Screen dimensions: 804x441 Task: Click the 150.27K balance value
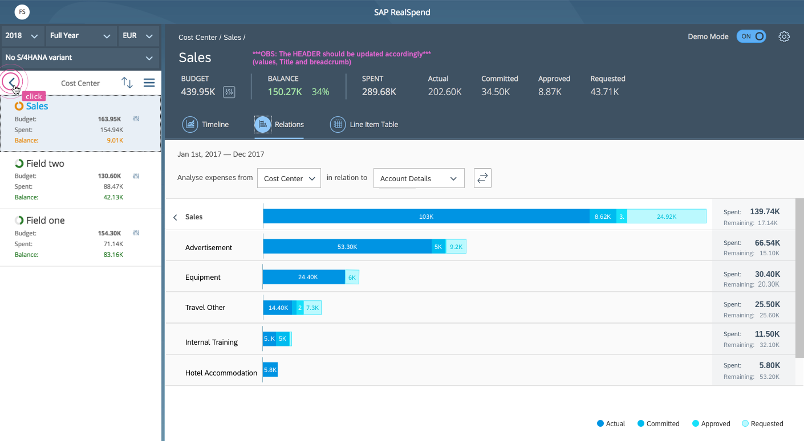285,92
